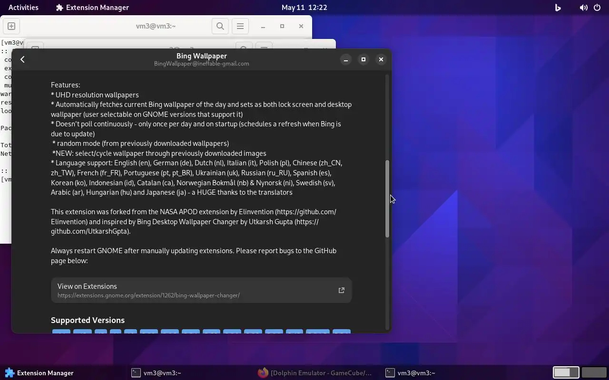Click the BingWallpaper@ineffable-gmail.com subtitle
This screenshot has height=380, width=609.
(x=201, y=63)
